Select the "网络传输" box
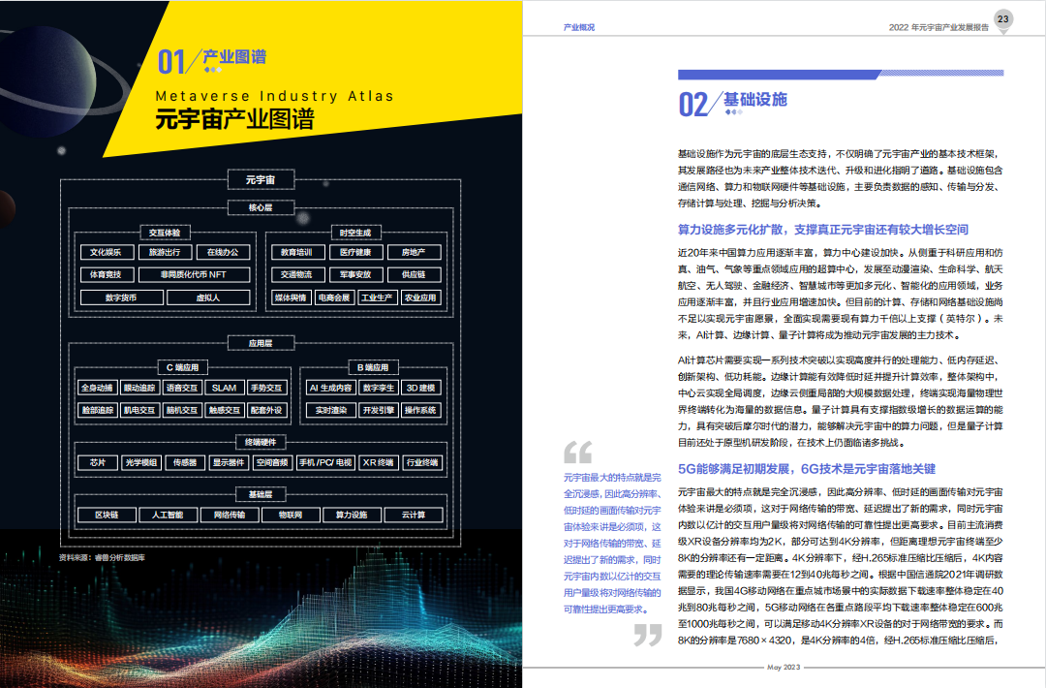The width and height of the screenshot is (1046, 688). (230, 515)
